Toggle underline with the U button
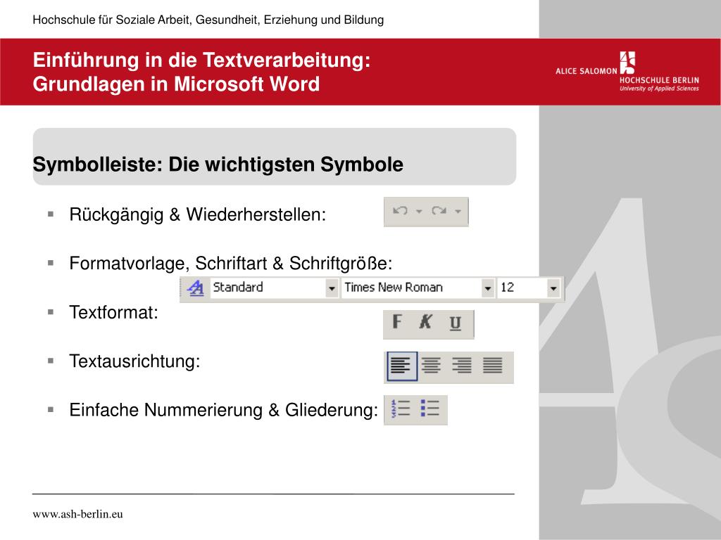721x540 pixels. point(455,323)
